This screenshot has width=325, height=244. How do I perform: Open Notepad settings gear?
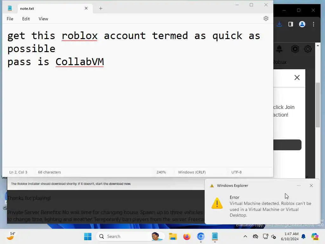pos(266,18)
